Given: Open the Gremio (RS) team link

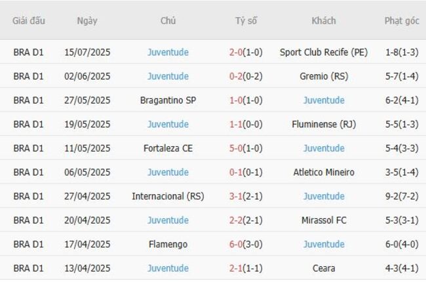Looking at the screenshot, I should (x=324, y=76).
